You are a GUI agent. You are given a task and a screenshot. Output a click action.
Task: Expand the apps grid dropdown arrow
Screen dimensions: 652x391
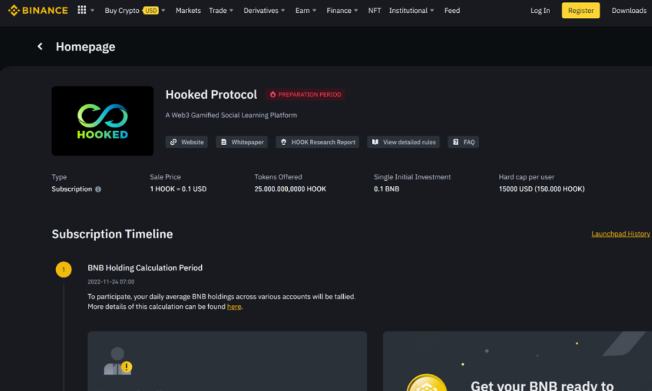(x=92, y=10)
